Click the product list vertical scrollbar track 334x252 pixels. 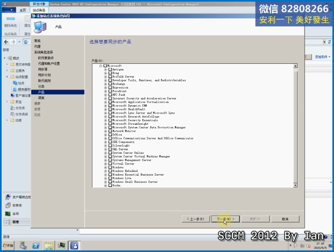coord(295,126)
